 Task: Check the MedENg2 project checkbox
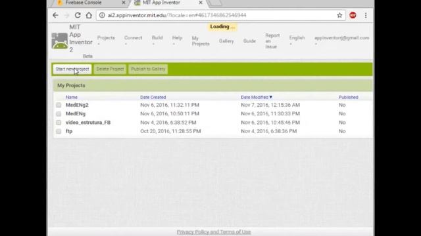59,105
